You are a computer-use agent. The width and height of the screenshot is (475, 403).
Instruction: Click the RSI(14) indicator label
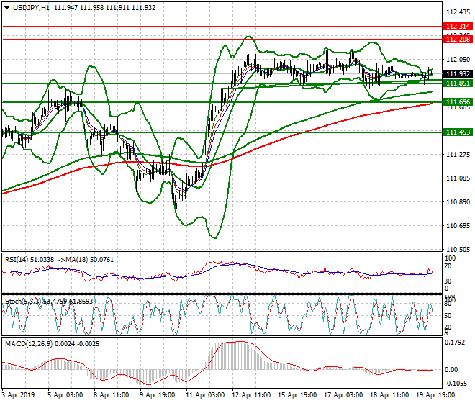(17, 260)
